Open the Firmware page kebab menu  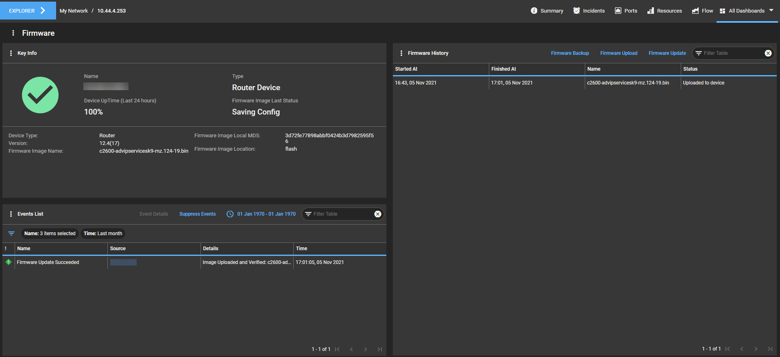tap(13, 33)
